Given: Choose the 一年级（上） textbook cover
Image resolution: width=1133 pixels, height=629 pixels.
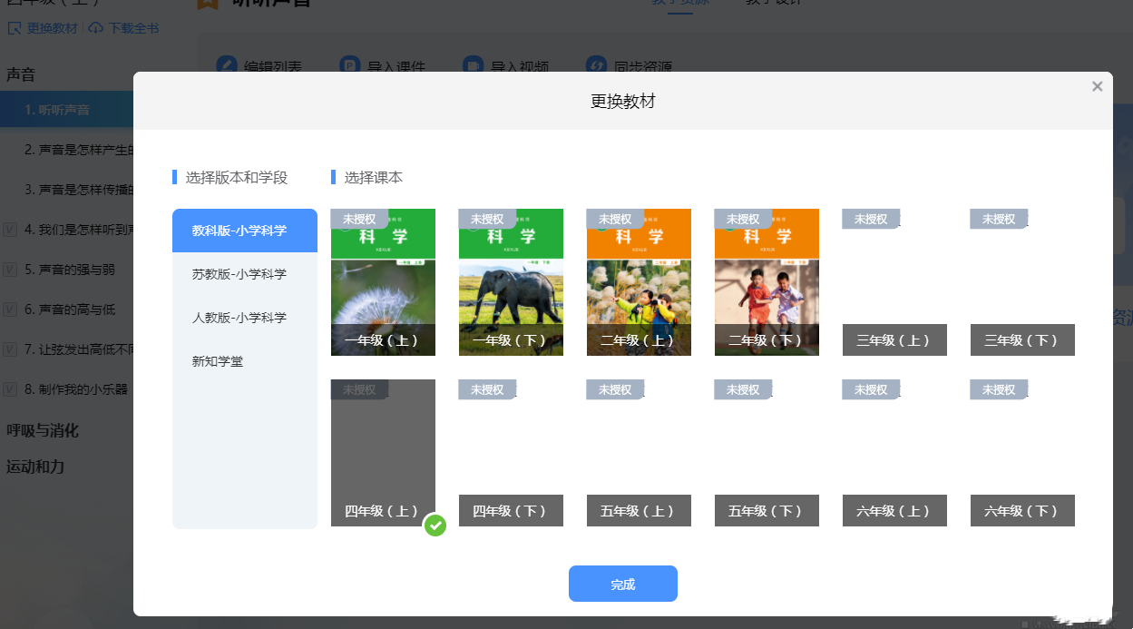Looking at the screenshot, I should (383, 282).
